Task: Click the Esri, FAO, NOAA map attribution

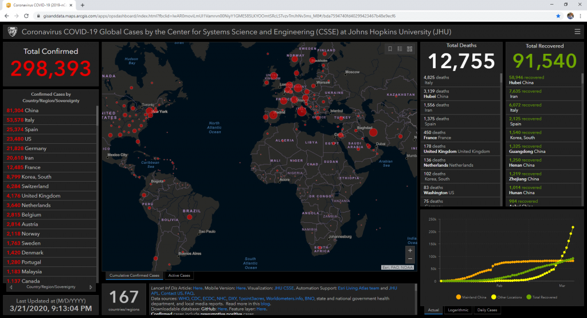Action: tap(398, 268)
